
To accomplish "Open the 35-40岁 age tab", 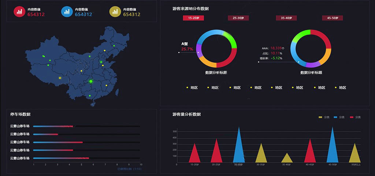I will click(x=286, y=18).
